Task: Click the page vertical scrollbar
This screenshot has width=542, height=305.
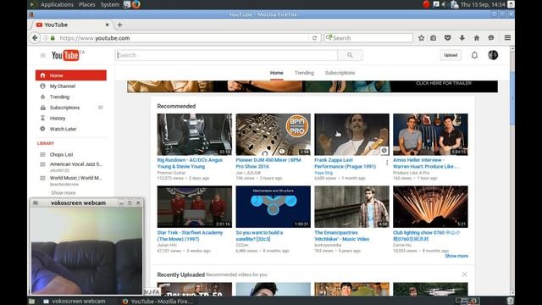Action: coord(512,99)
